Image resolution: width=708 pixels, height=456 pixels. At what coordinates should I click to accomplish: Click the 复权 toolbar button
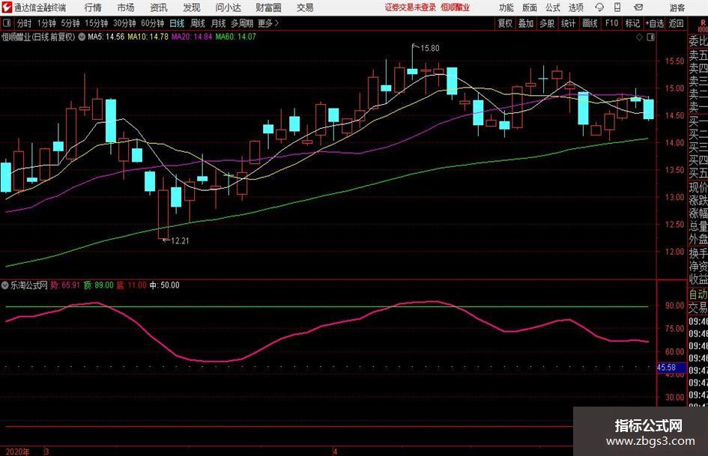505,23
